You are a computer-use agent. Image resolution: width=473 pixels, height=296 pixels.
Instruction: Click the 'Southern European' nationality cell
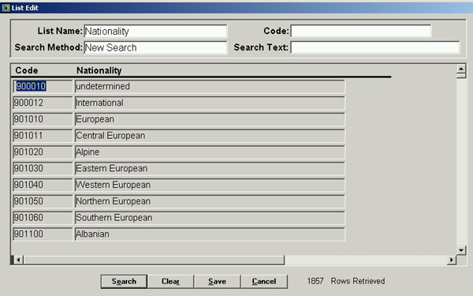[x=210, y=218]
